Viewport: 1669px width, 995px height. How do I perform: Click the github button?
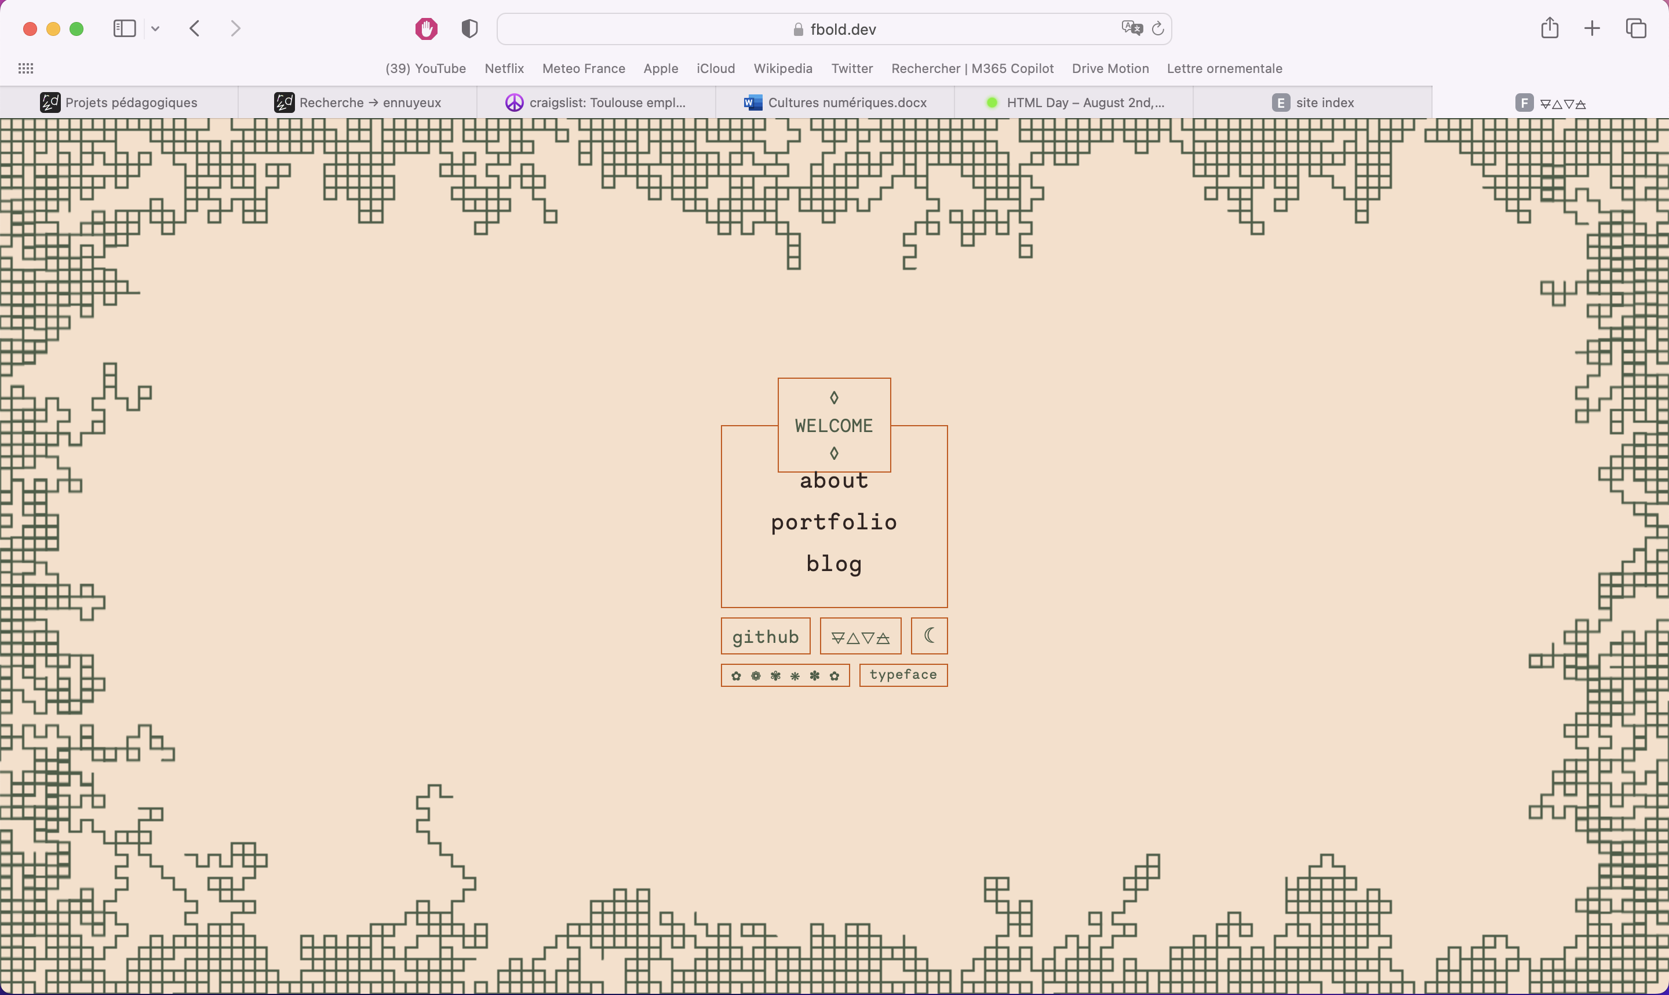point(766,636)
